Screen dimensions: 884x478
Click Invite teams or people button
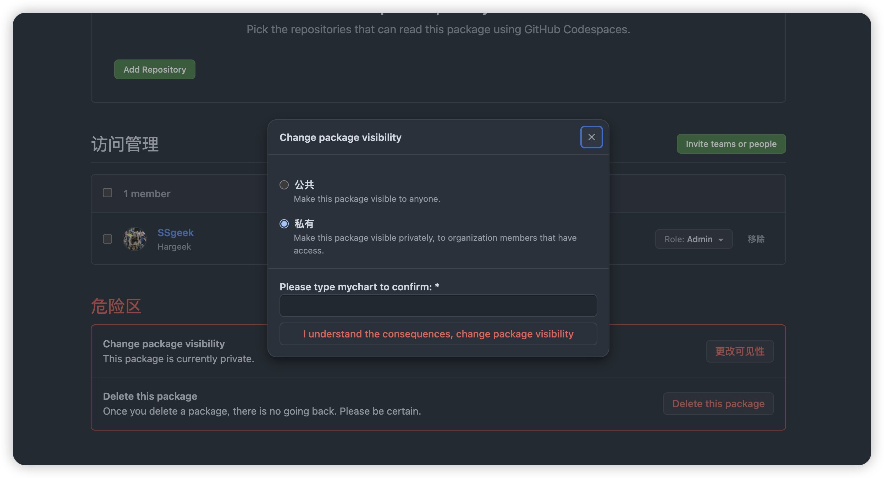tap(731, 144)
